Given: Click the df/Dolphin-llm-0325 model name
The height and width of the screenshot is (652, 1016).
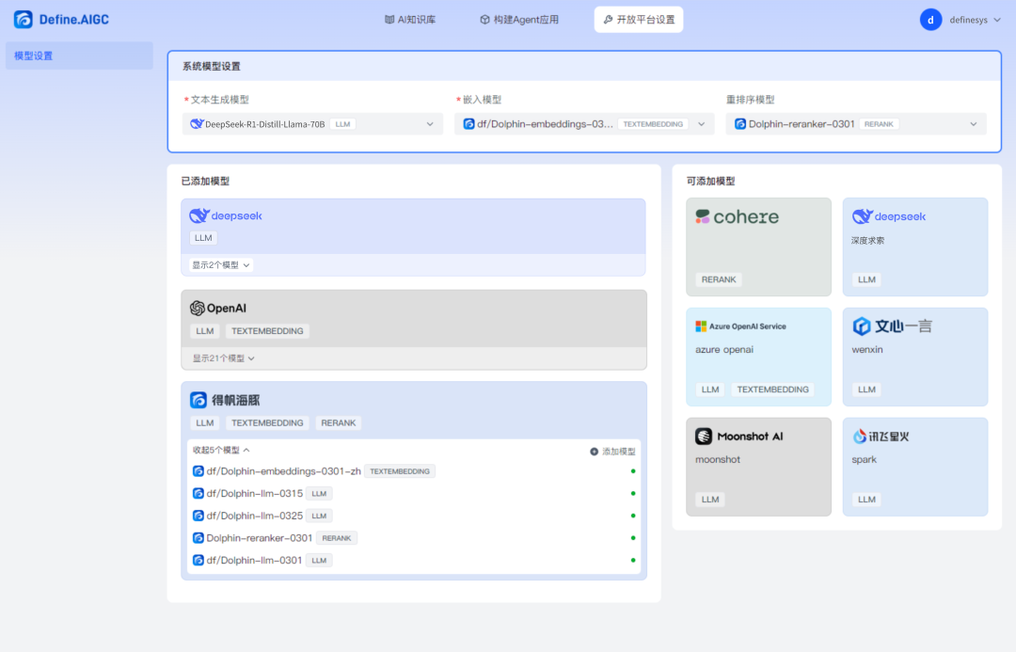Looking at the screenshot, I should [x=255, y=516].
